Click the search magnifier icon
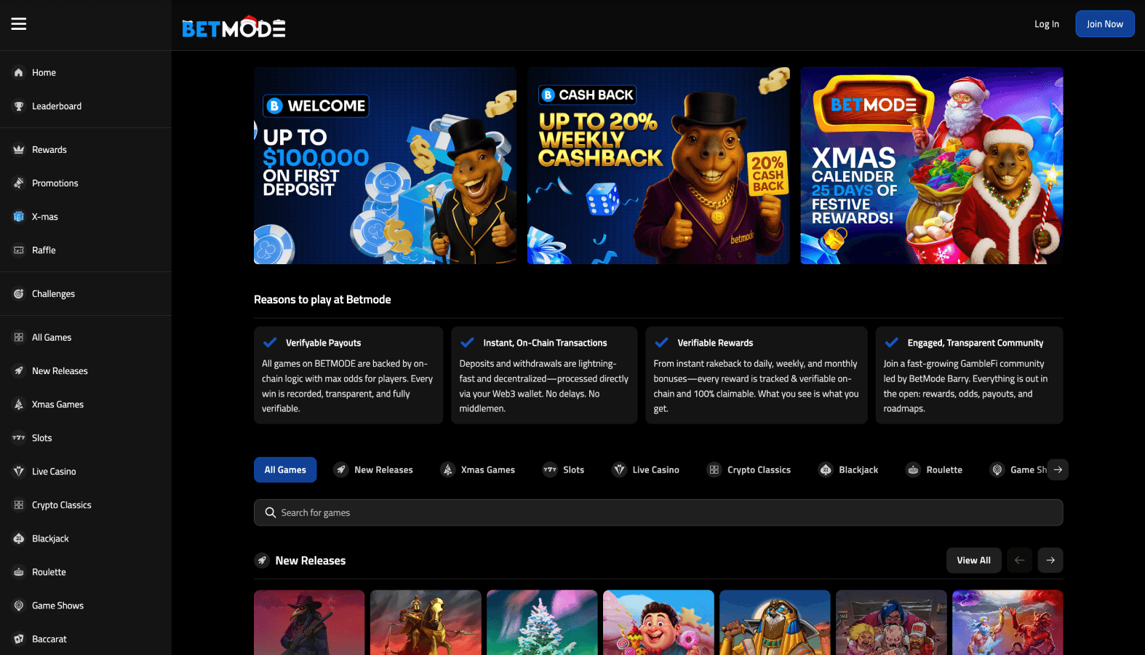The image size is (1145, 655). 271,512
